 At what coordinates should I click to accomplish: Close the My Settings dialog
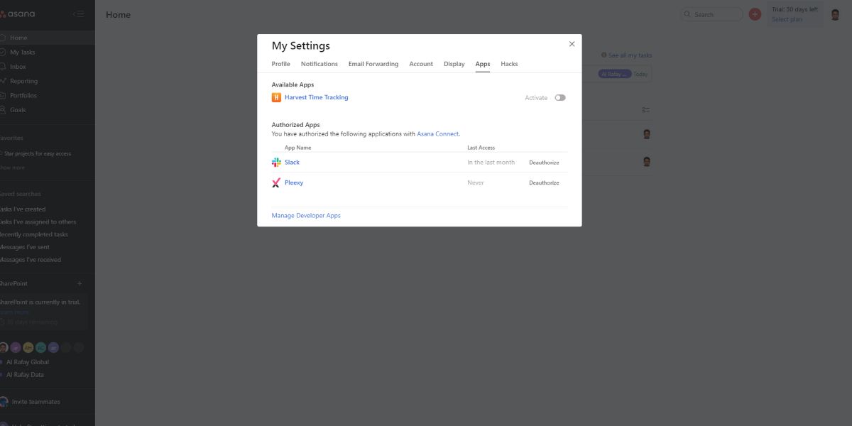[572, 44]
